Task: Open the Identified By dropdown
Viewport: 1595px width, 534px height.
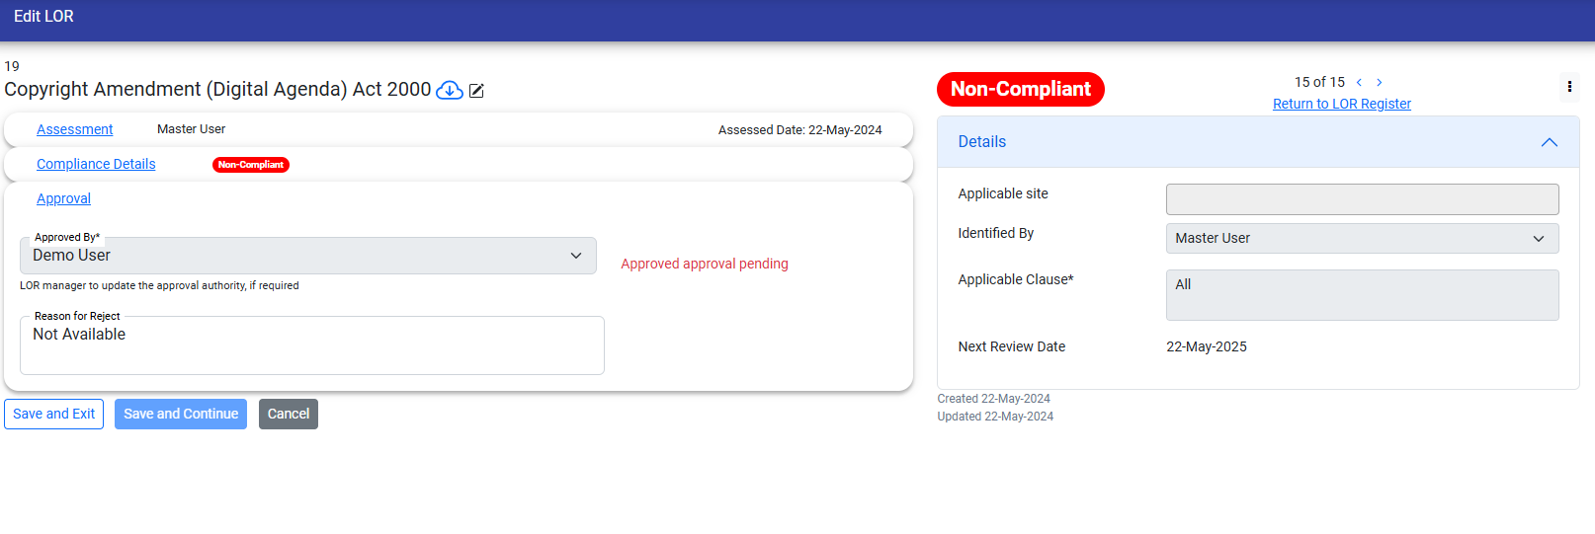Action: 1362,238
